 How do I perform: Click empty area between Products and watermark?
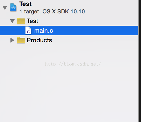click(69, 52)
